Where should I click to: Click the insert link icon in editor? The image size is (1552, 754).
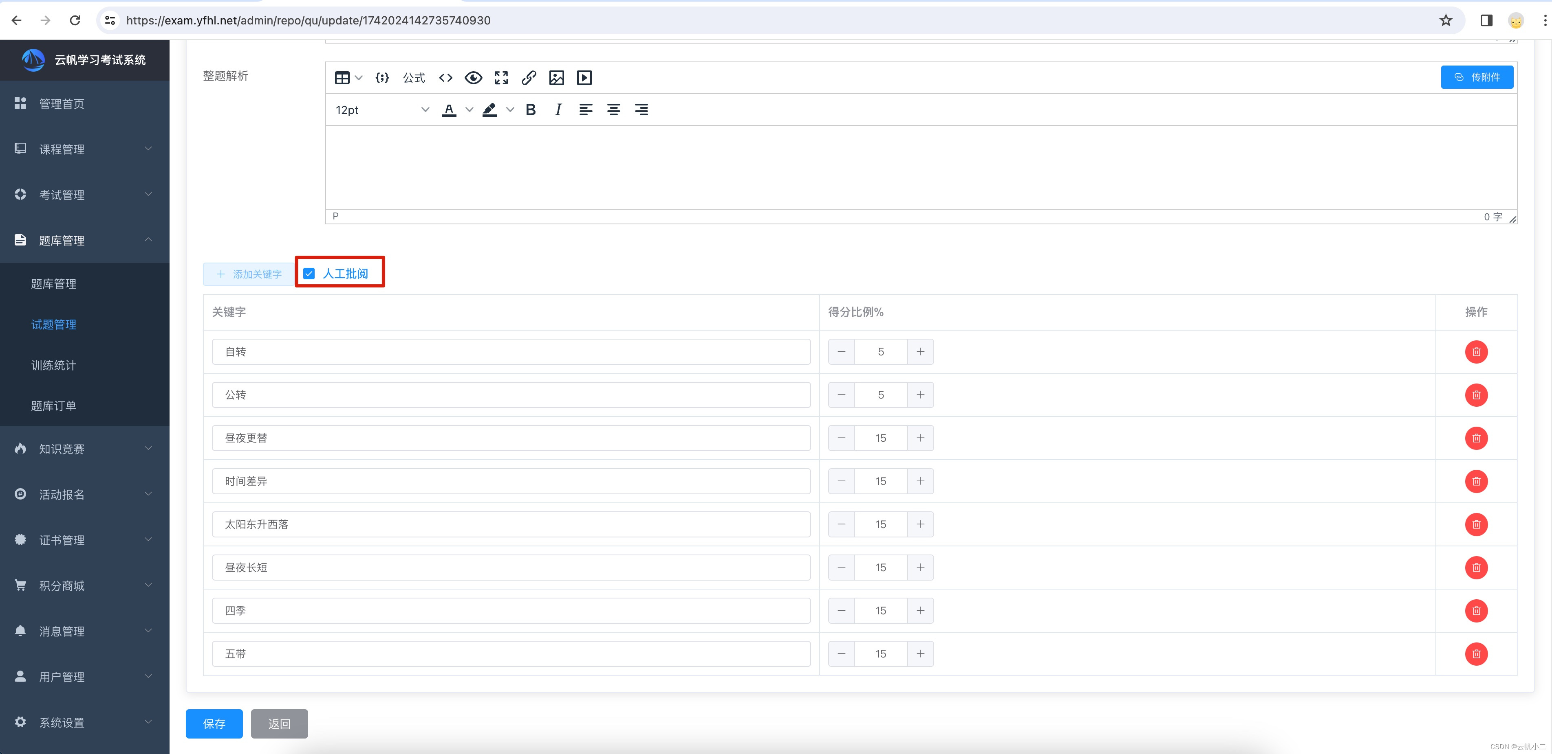(x=528, y=78)
